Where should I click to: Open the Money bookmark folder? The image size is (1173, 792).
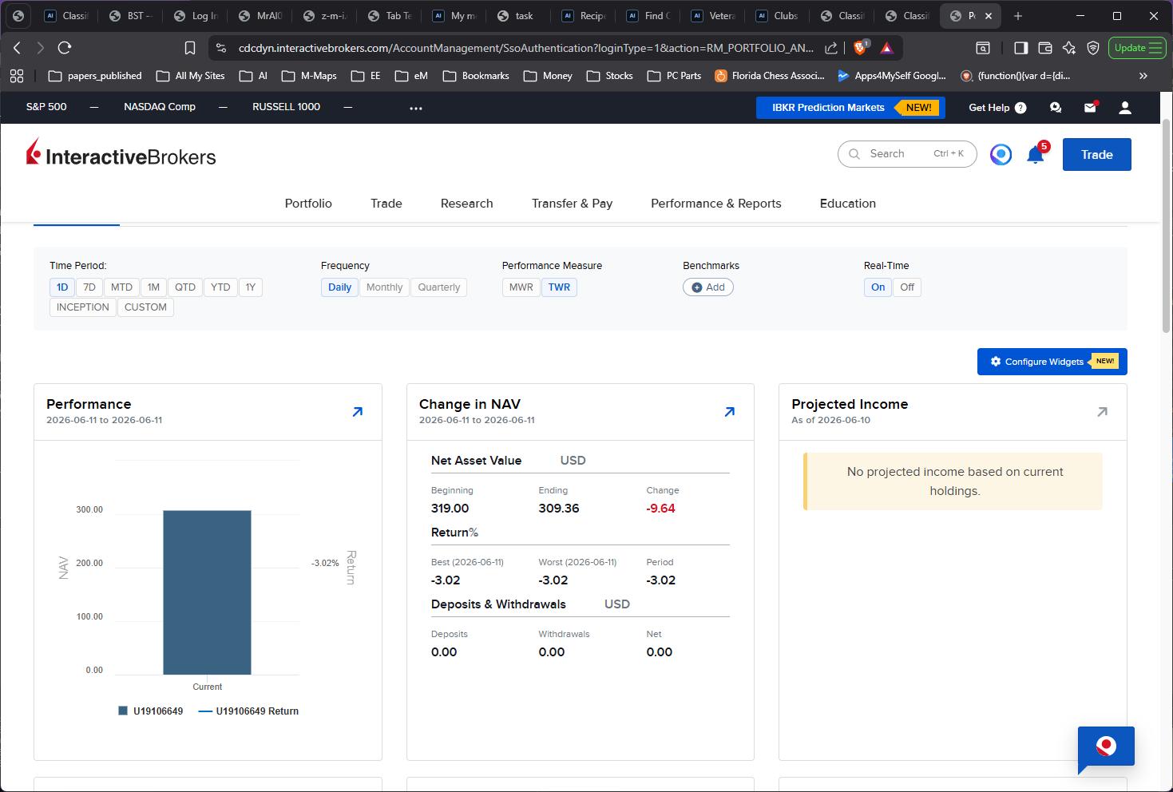548,76
